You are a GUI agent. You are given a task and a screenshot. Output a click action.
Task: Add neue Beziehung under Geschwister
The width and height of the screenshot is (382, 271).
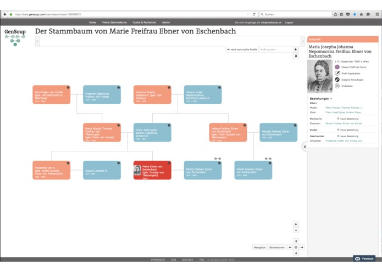pyautogui.click(x=348, y=136)
